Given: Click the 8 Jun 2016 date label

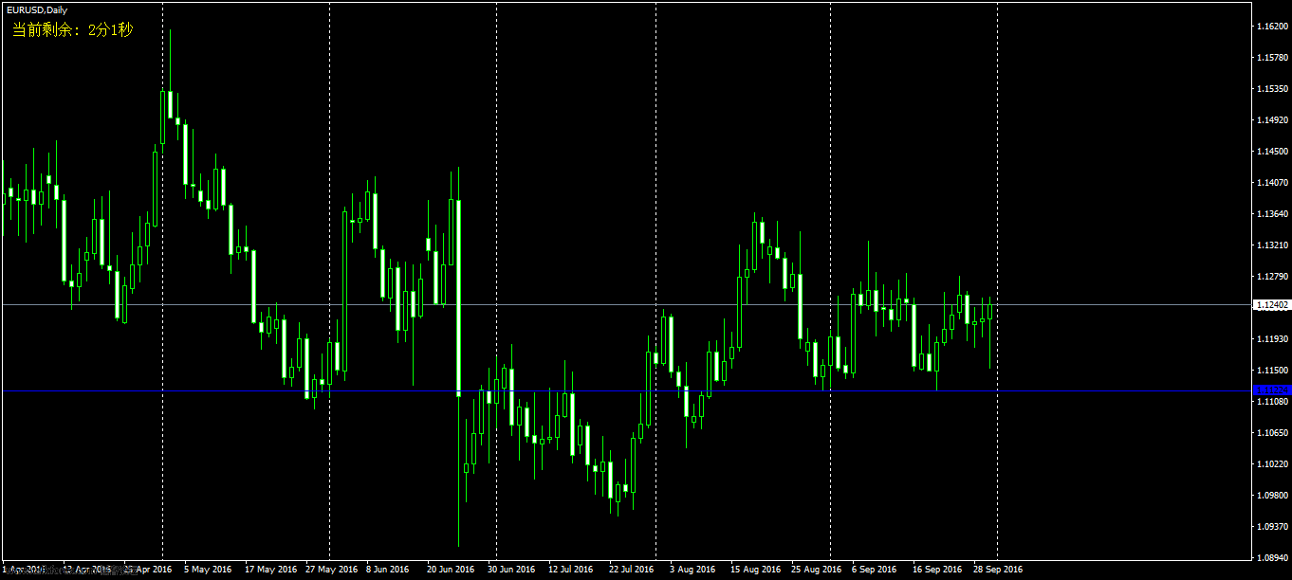Looking at the screenshot, I should click(387, 571).
